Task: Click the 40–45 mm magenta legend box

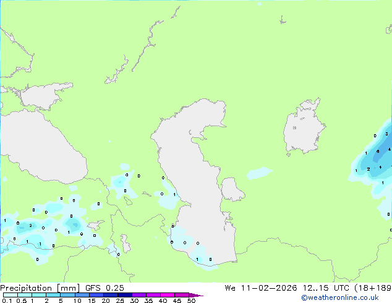Action: click(x=168, y=295)
